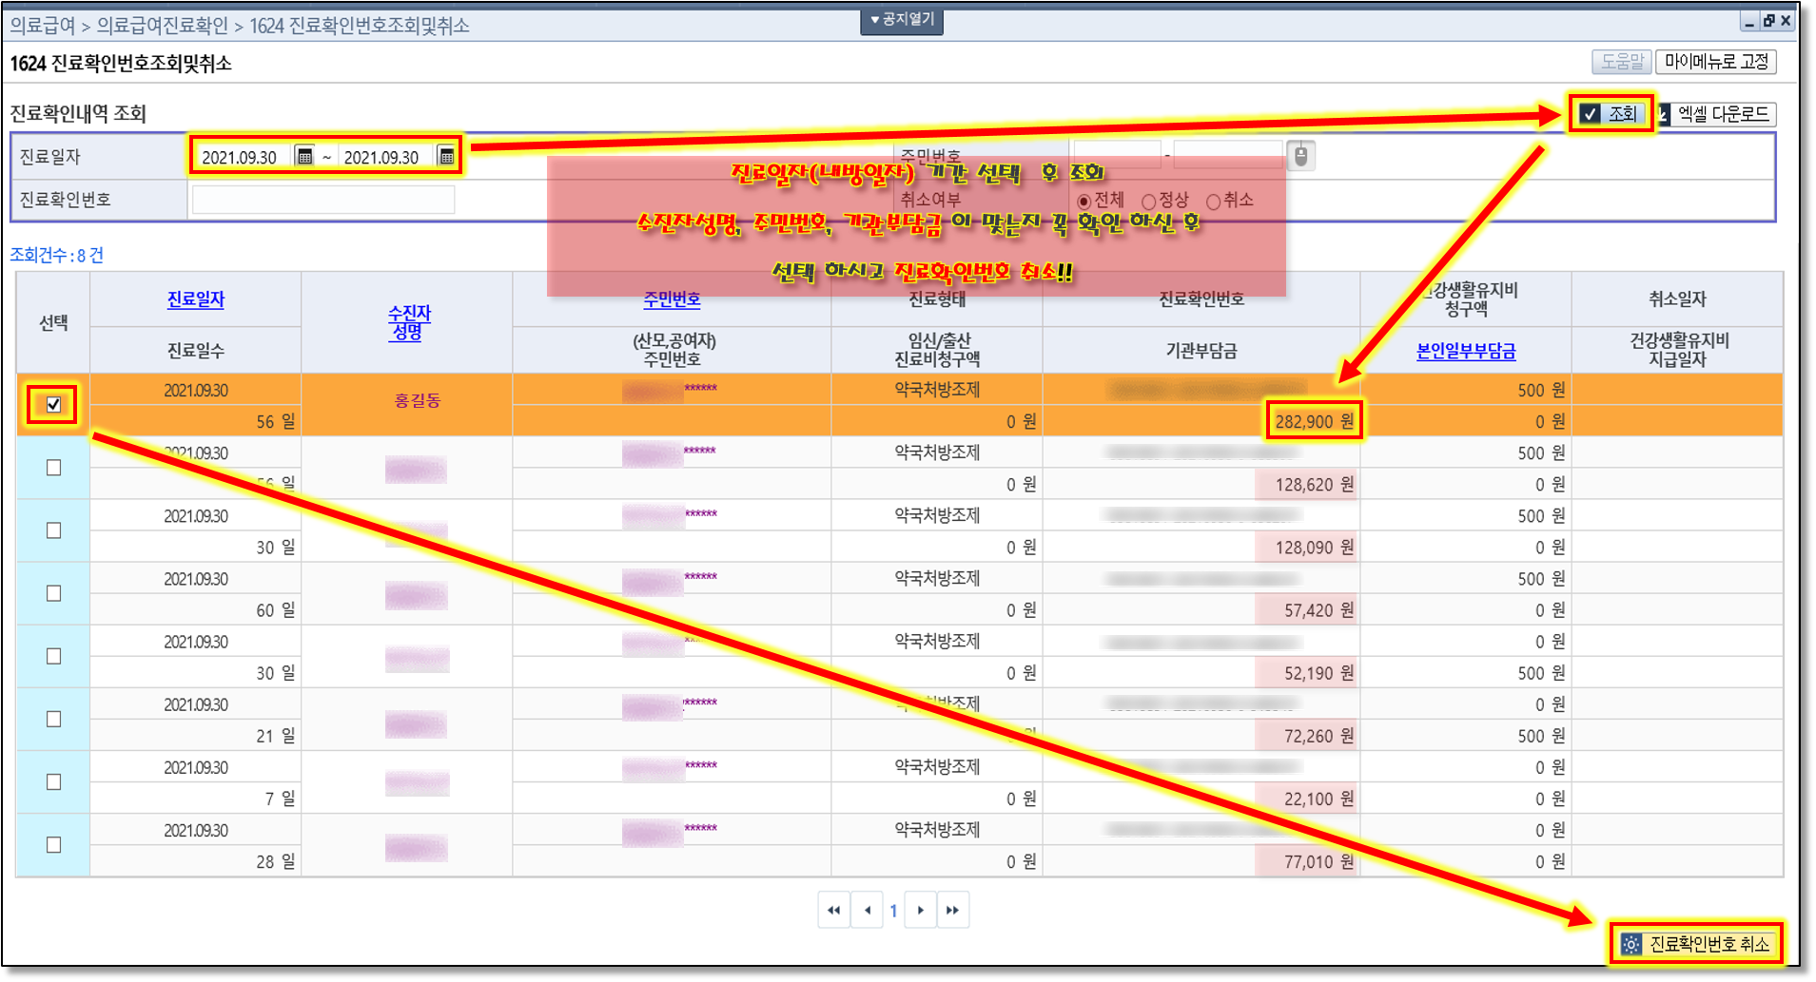Click the 조회건수 : 8 건 count text
Image resolution: width=1816 pixels, height=982 pixels.
click(57, 255)
